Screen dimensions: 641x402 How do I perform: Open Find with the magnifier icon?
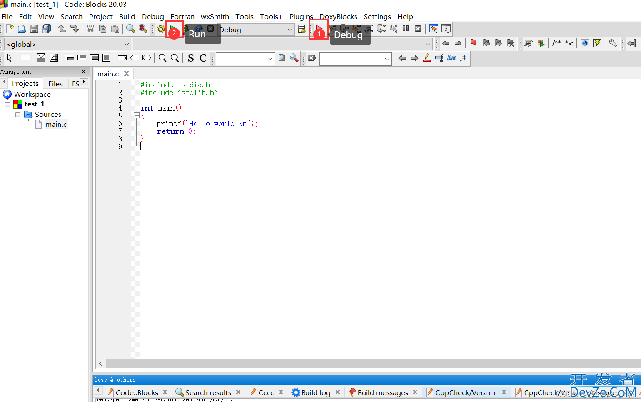pyautogui.click(x=130, y=29)
